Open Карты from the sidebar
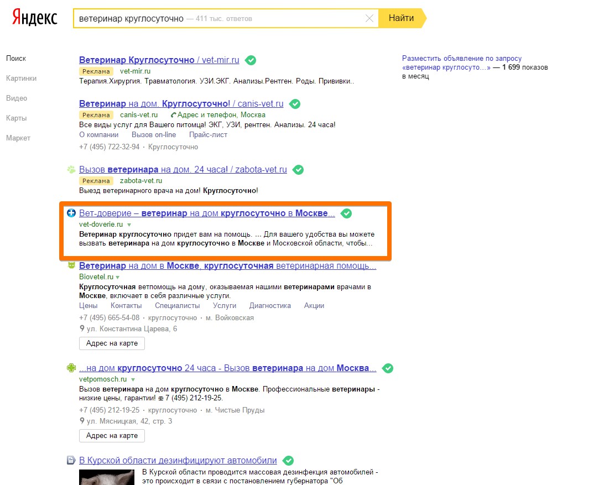The image size is (604, 485). (16, 118)
